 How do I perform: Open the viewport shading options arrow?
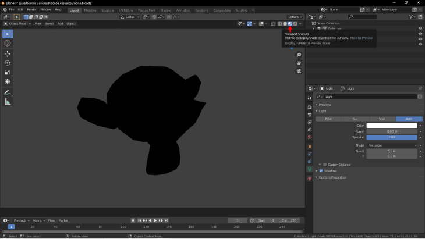pyautogui.click(x=300, y=24)
